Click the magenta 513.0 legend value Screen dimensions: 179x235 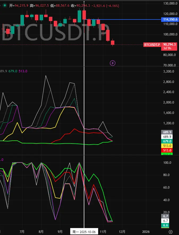(x=23, y=71)
